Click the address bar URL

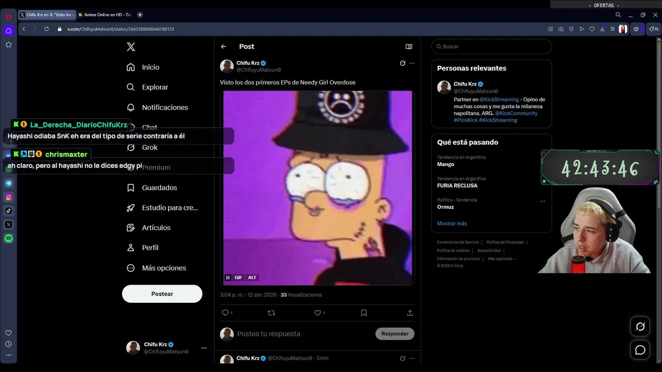click(121, 29)
